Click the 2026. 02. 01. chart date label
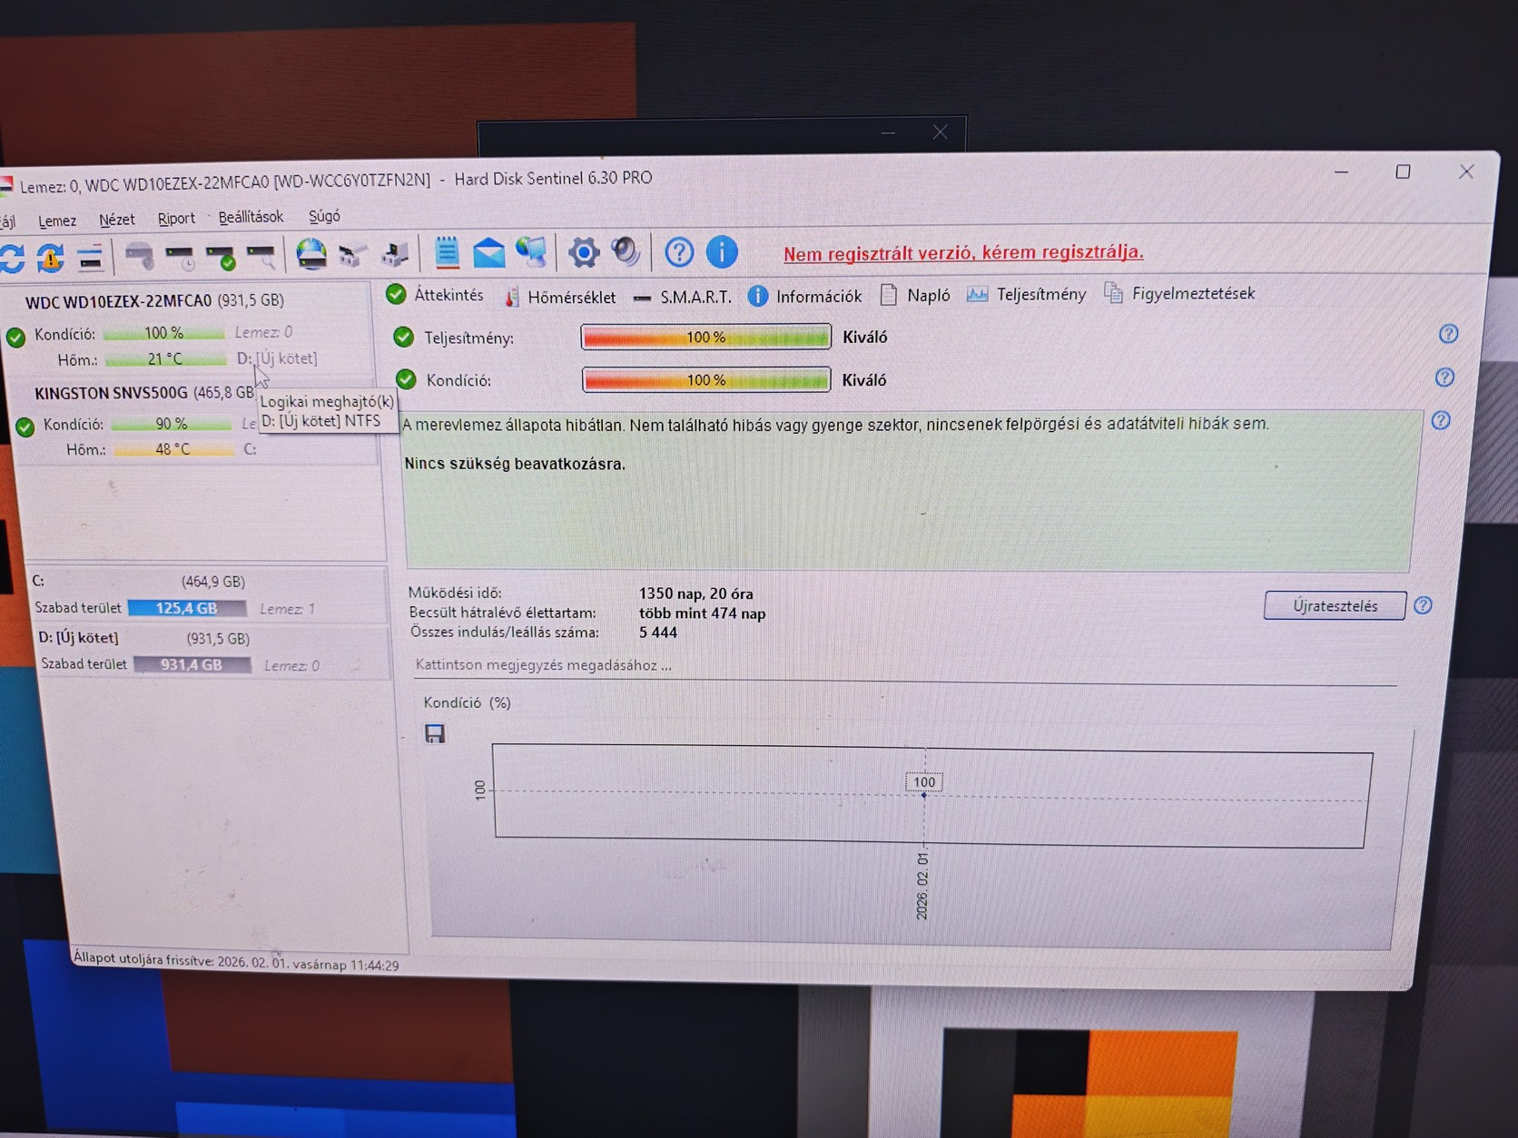The image size is (1518, 1138). pyautogui.click(x=922, y=886)
